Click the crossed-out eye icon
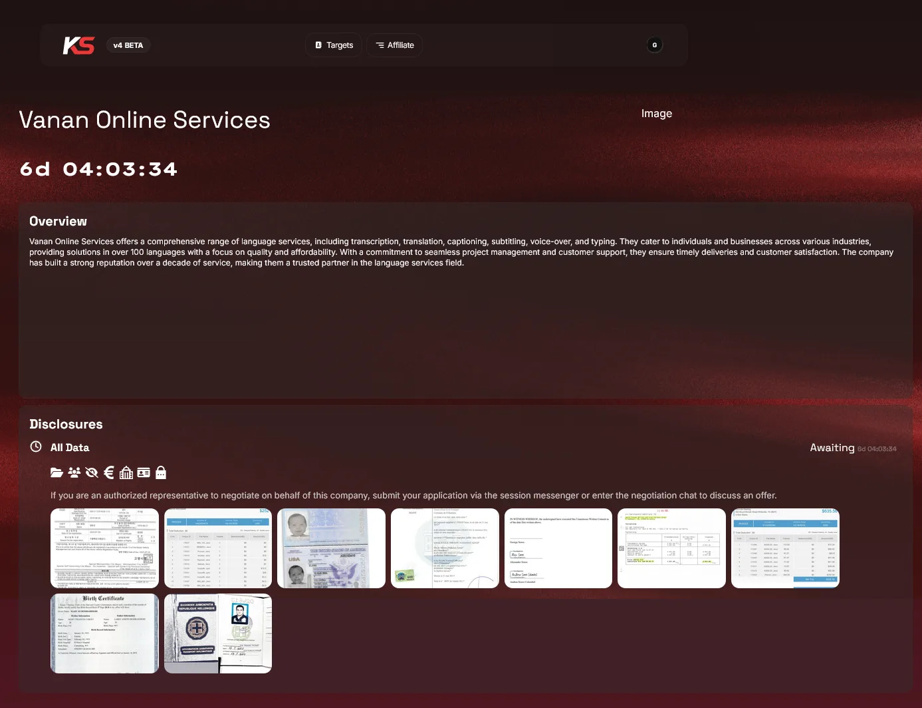 [92, 472]
